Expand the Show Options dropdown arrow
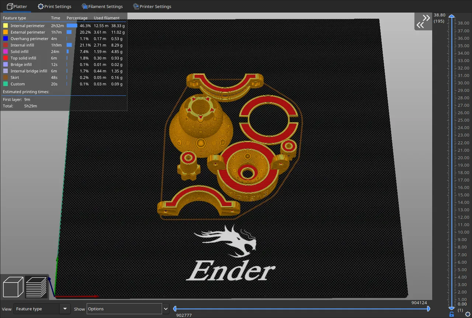The height and width of the screenshot is (318, 472). coord(166,309)
